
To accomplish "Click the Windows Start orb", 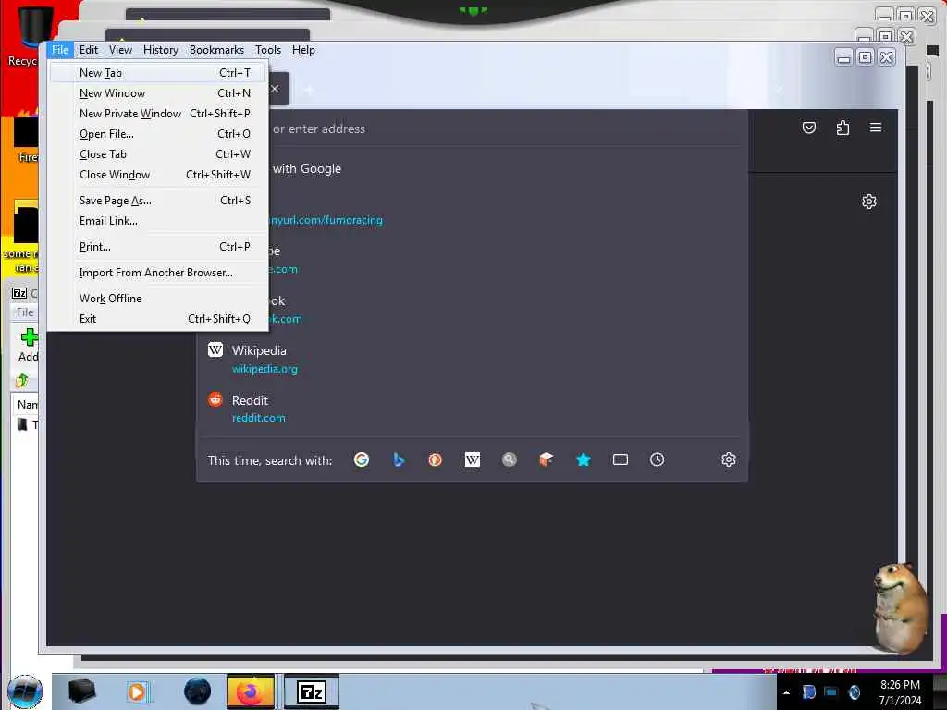I will 25,692.
